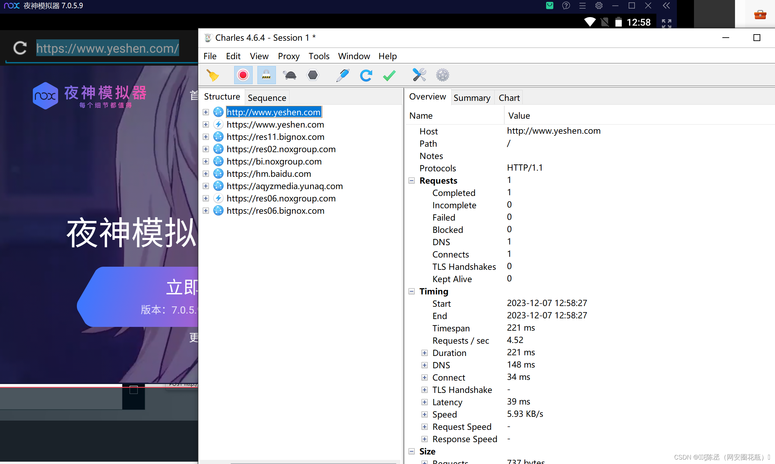Screen dimensions: 775x464
Task: Collapse the Size section in Overview
Action: click(x=412, y=451)
